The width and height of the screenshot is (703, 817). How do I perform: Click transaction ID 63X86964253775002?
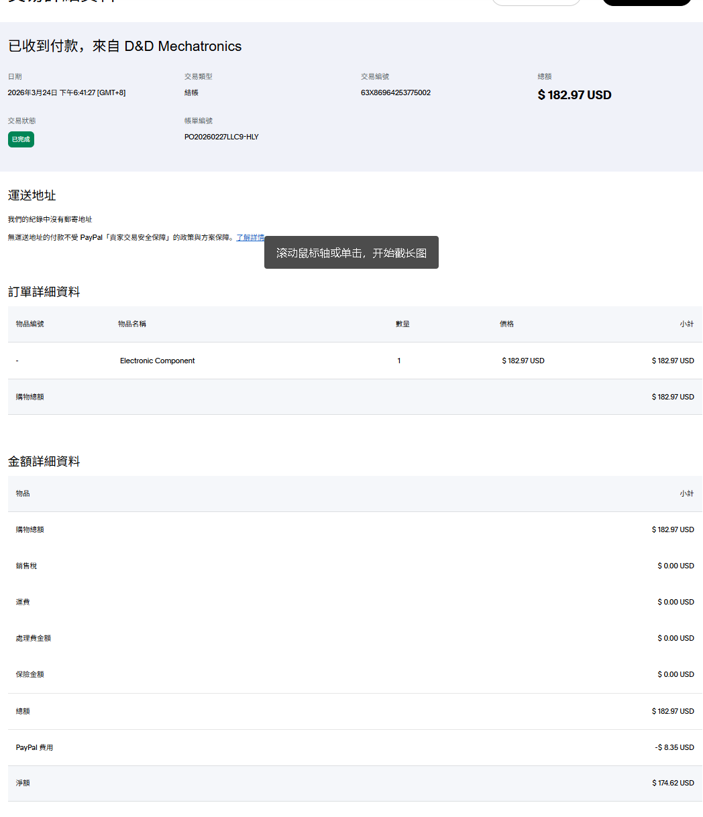click(395, 92)
